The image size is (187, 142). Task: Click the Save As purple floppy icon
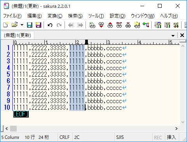pyautogui.click(x=38, y=25)
